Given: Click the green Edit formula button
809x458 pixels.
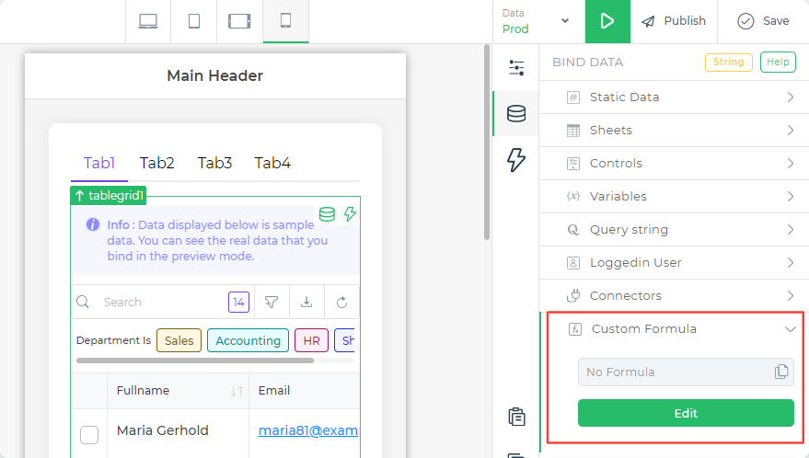Looking at the screenshot, I should (686, 413).
